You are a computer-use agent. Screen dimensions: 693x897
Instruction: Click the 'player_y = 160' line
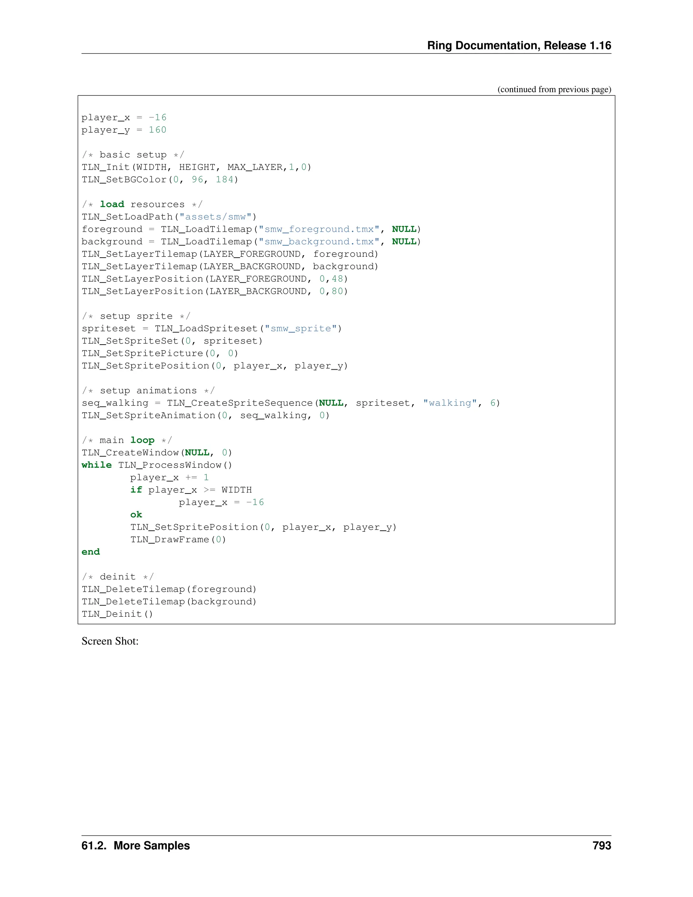point(124,130)
